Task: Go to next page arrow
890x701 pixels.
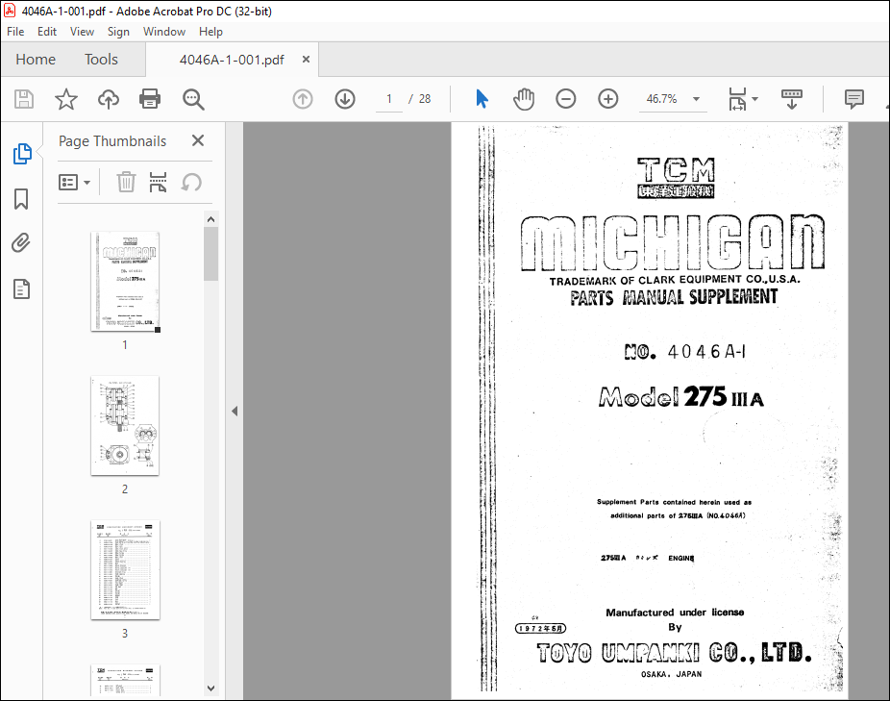Action: pyautogui.click(x=345, y=99)
